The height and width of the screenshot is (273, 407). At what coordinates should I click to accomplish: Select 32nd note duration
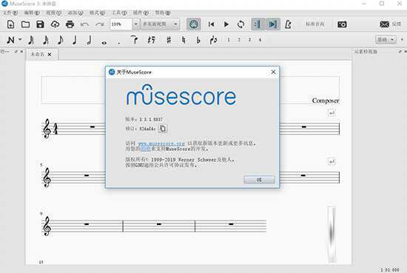[31, 40]
